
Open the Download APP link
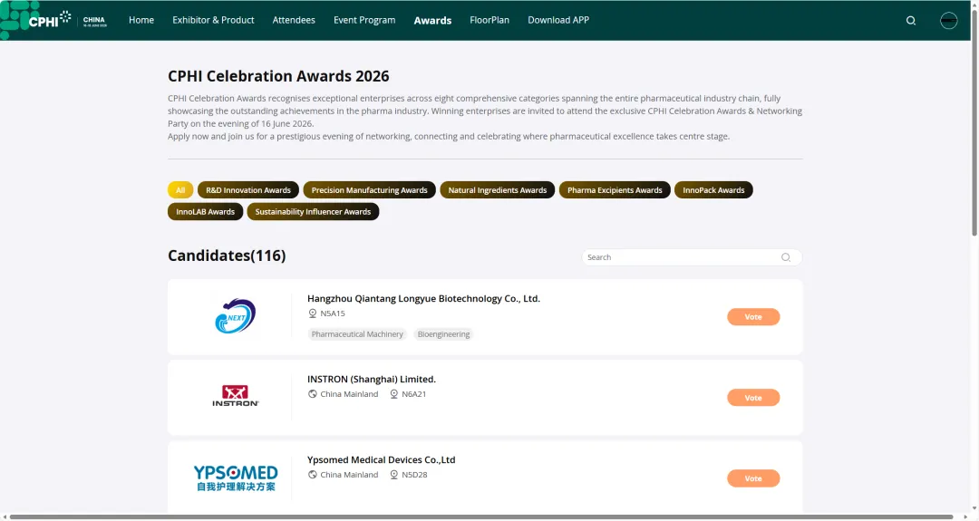tap(558, 20)
